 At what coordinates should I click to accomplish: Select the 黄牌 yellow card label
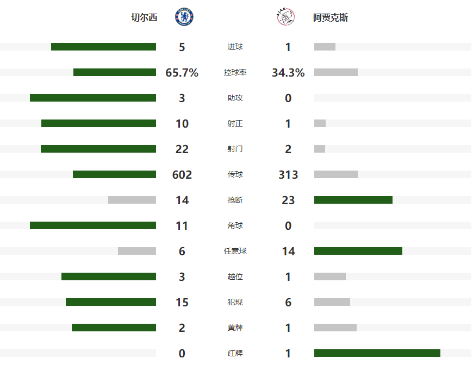pos(235,328)
